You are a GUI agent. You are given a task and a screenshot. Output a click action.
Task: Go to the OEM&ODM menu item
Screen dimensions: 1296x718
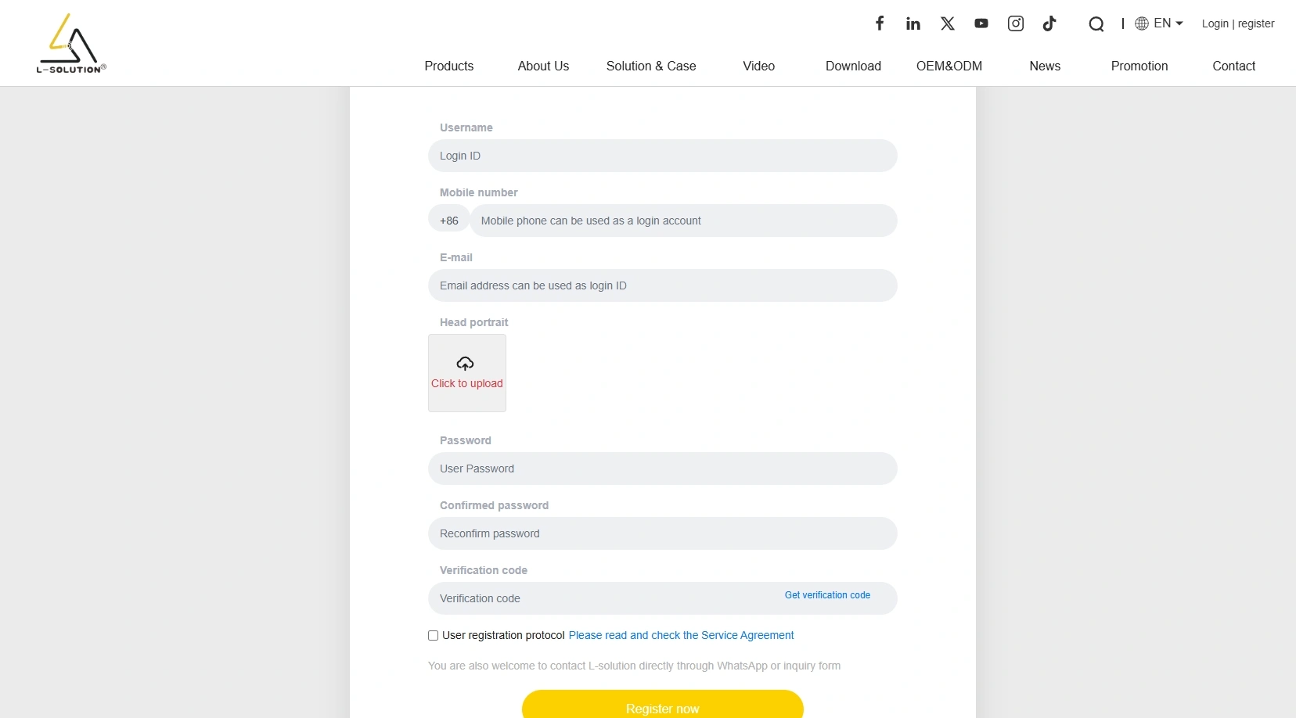(949, 66)
